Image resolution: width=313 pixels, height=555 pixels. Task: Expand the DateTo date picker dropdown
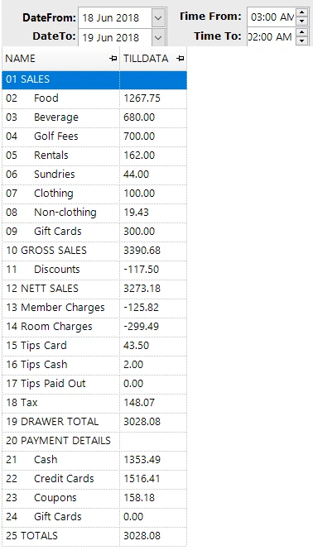pyautogui.click(x=158, y=37)
